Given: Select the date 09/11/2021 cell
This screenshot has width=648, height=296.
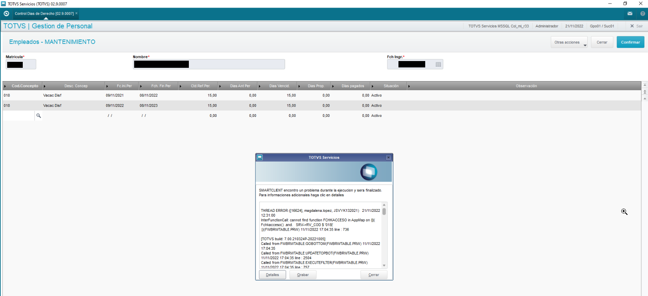Looking at the screenshot, I should point(115,95).
